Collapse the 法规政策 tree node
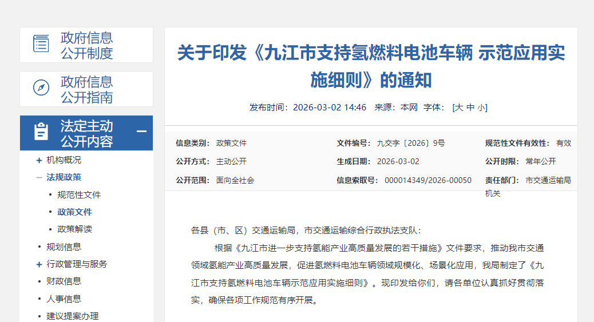Screen dimensions: 594x322 39,177
